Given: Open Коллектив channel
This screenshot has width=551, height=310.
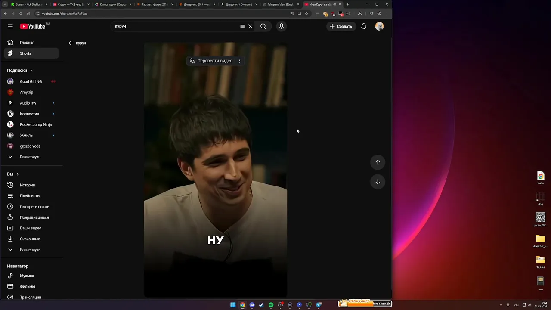Looking at the screenshot, I should tap(31, 114).
